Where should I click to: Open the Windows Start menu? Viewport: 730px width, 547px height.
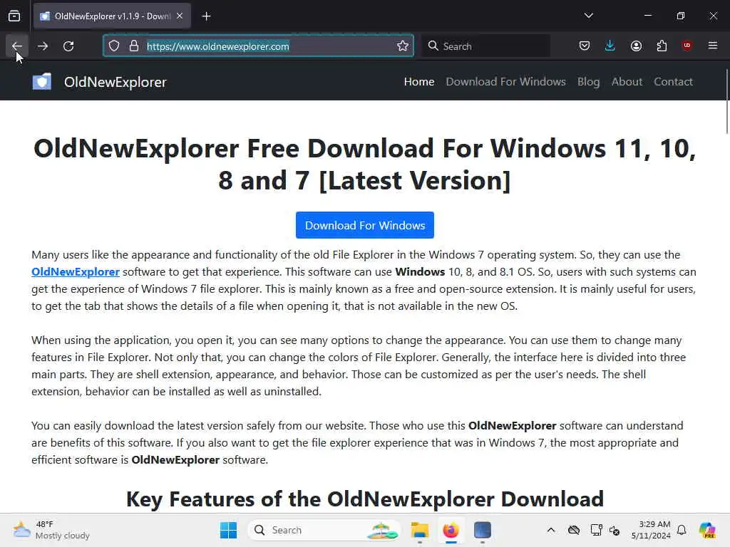(x=228, y=530)
